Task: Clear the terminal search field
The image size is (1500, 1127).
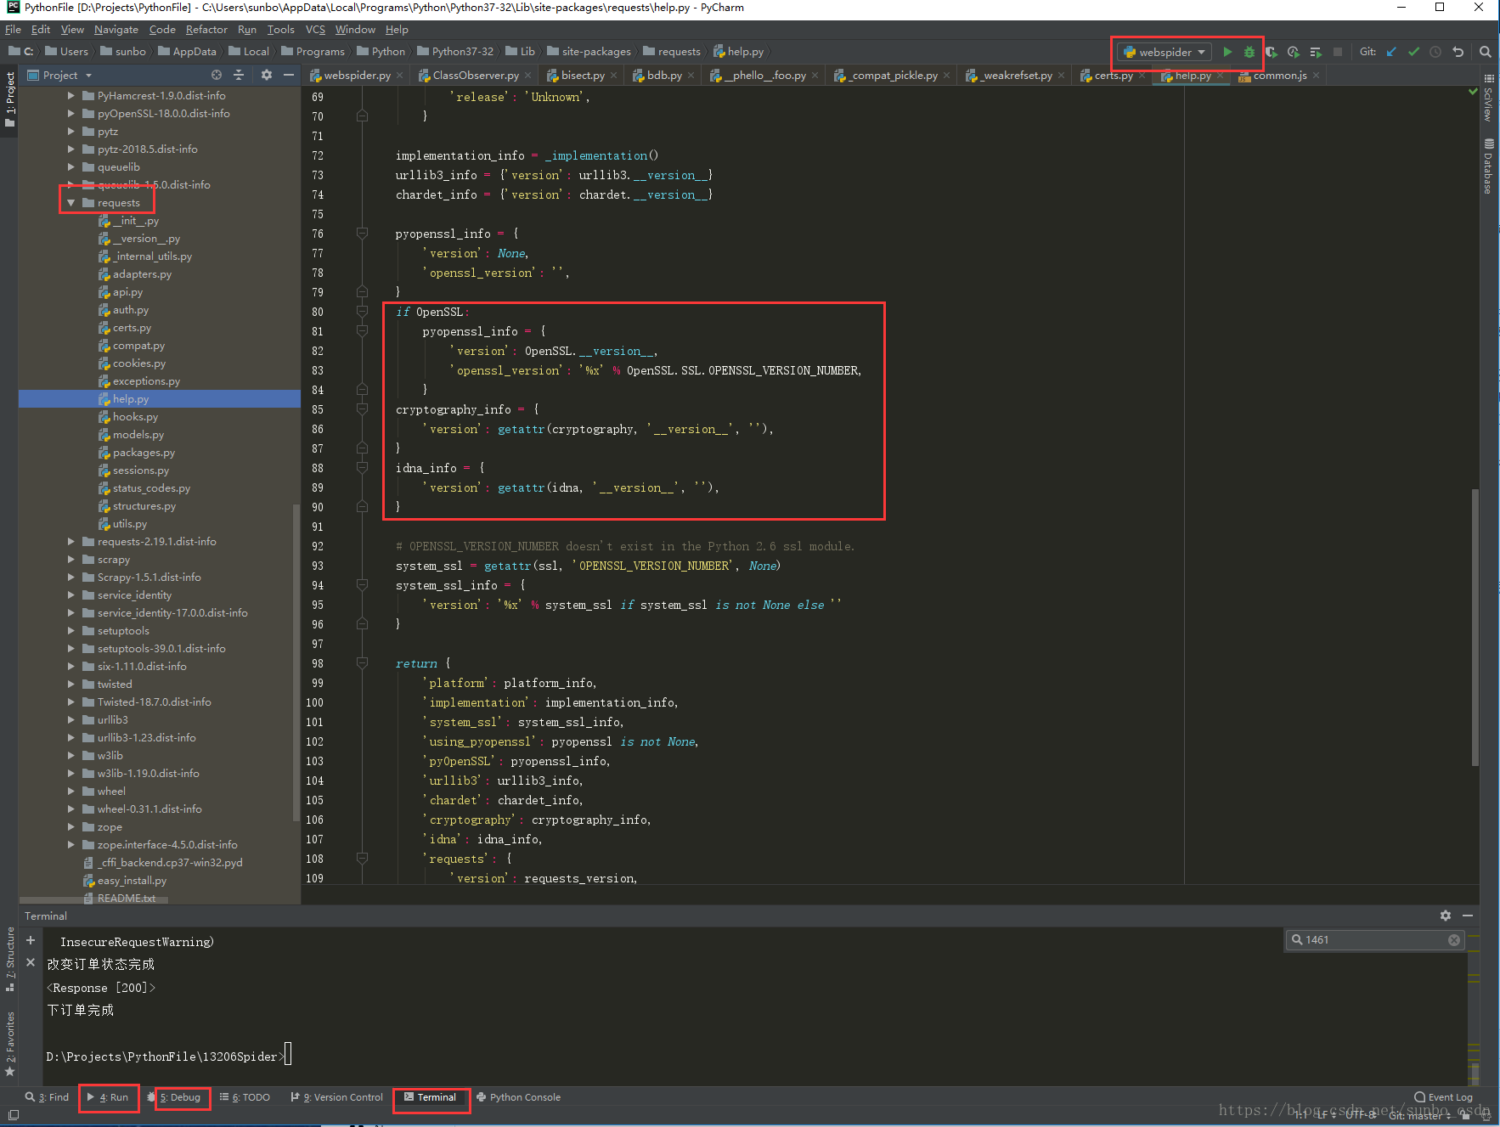Action: [1454, 940]
